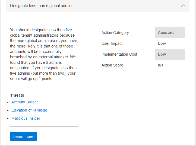196x146 pixels.
Task: Click the Action Category label
Action: coord(115,33)
